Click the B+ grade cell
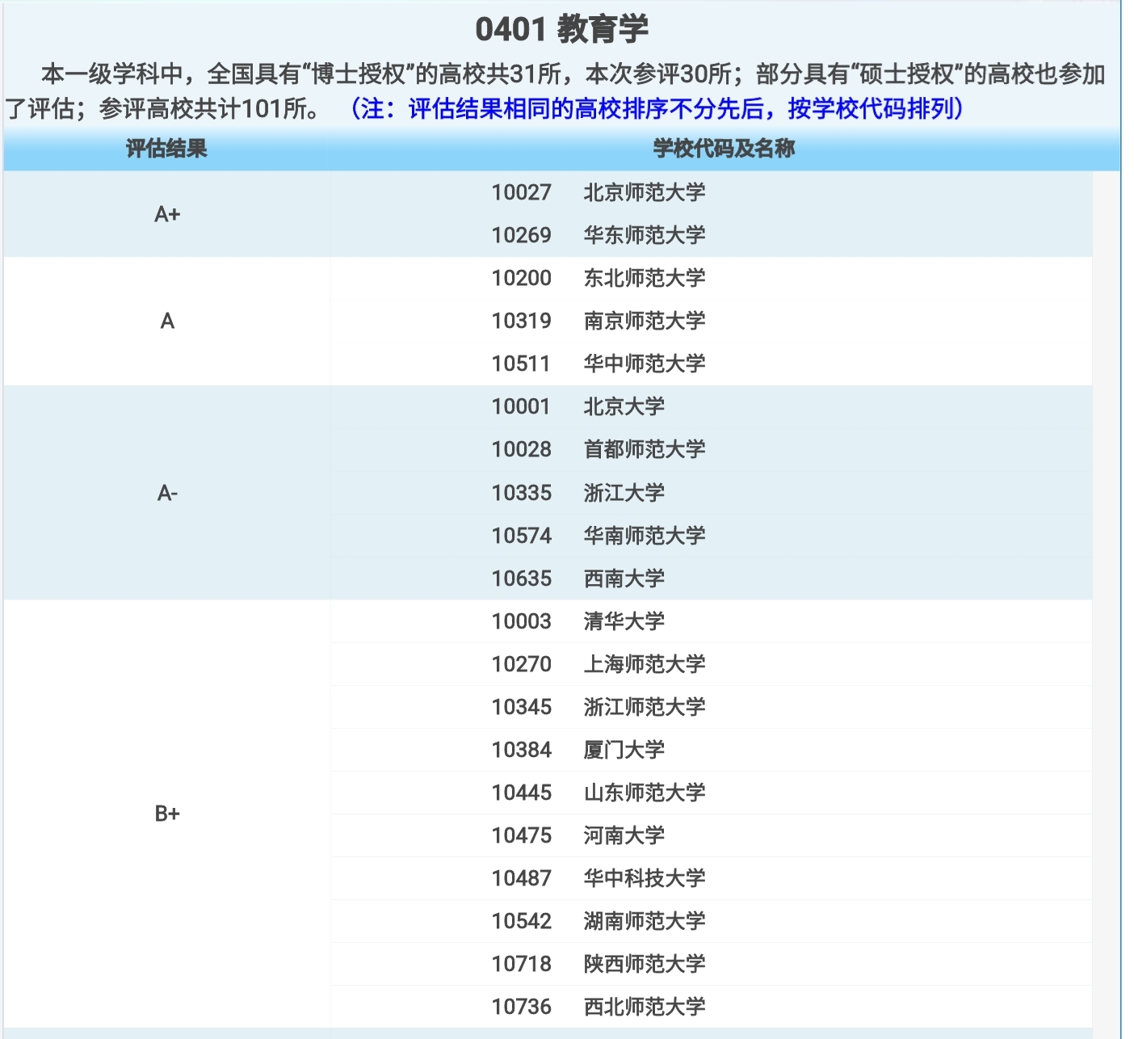Screen dimensions: 1134x1039 click(x=167, y=814)
